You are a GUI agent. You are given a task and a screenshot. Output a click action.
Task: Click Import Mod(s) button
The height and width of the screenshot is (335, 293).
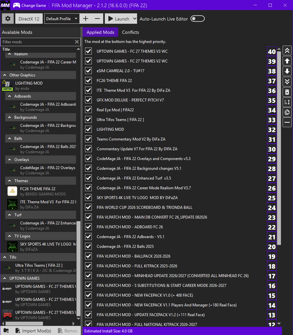(33, 331)
